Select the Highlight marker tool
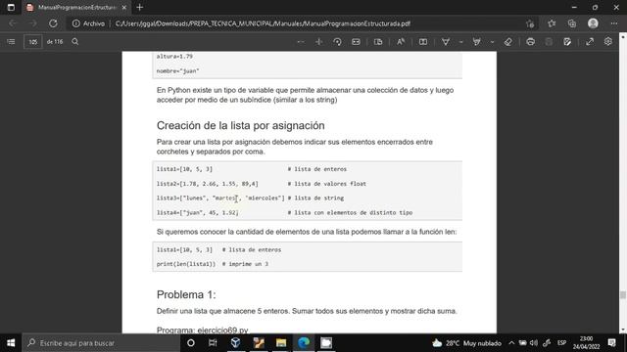Screen dimensions: 627x352 pyautogui.click(x=477, y=41)
